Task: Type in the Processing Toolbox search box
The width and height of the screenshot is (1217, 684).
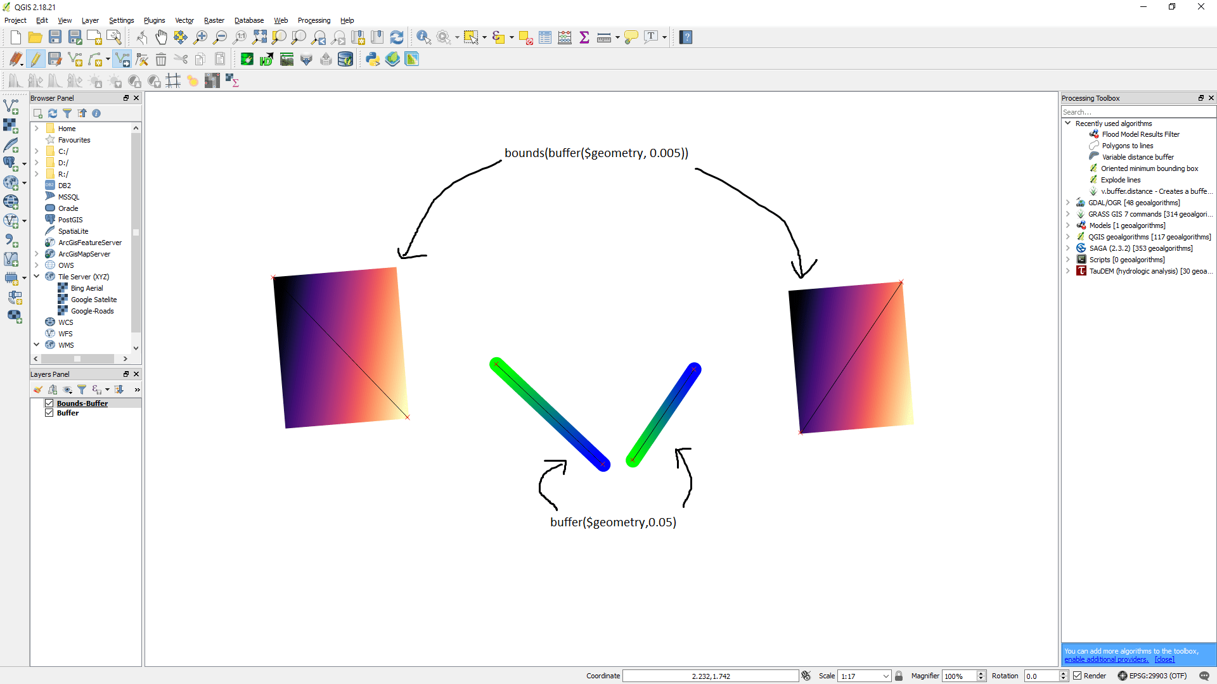Action: coord(1138,111)
